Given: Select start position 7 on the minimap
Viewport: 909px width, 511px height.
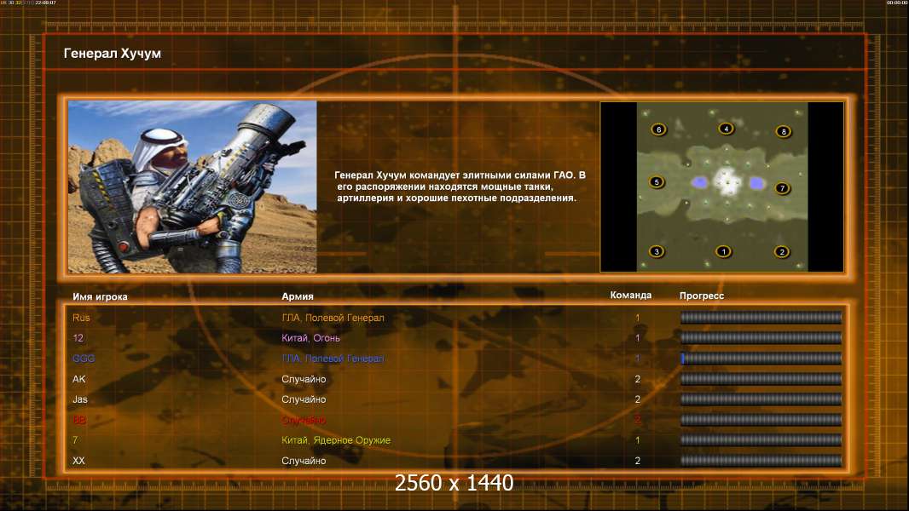Looking at the screenshot, I should pos(782,188).
